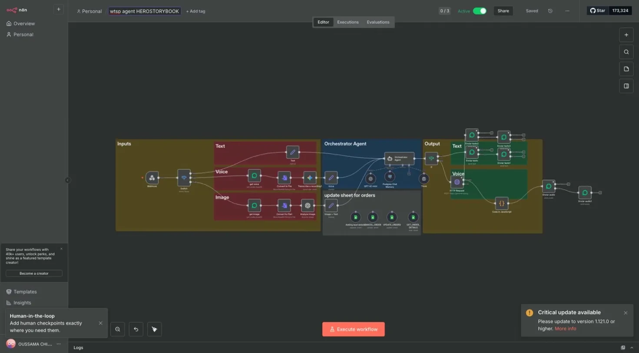
Task: Select the Switch node in Inputs
Action: tap(184, 177)
